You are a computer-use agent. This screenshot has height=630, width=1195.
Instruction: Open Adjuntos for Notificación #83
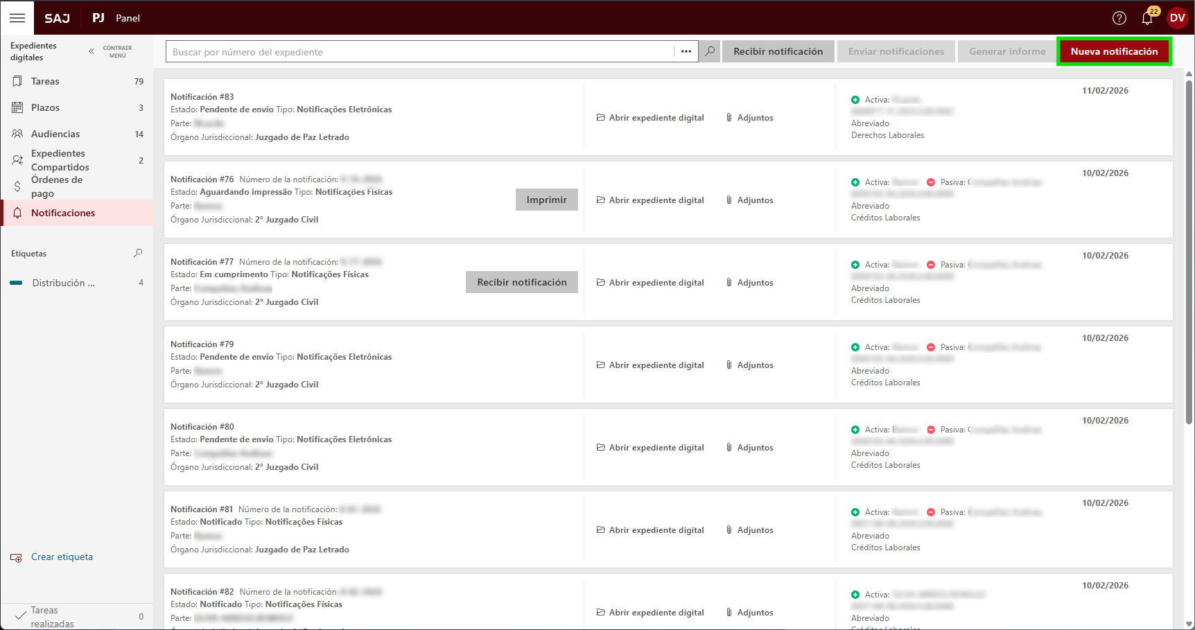(749, 118)
